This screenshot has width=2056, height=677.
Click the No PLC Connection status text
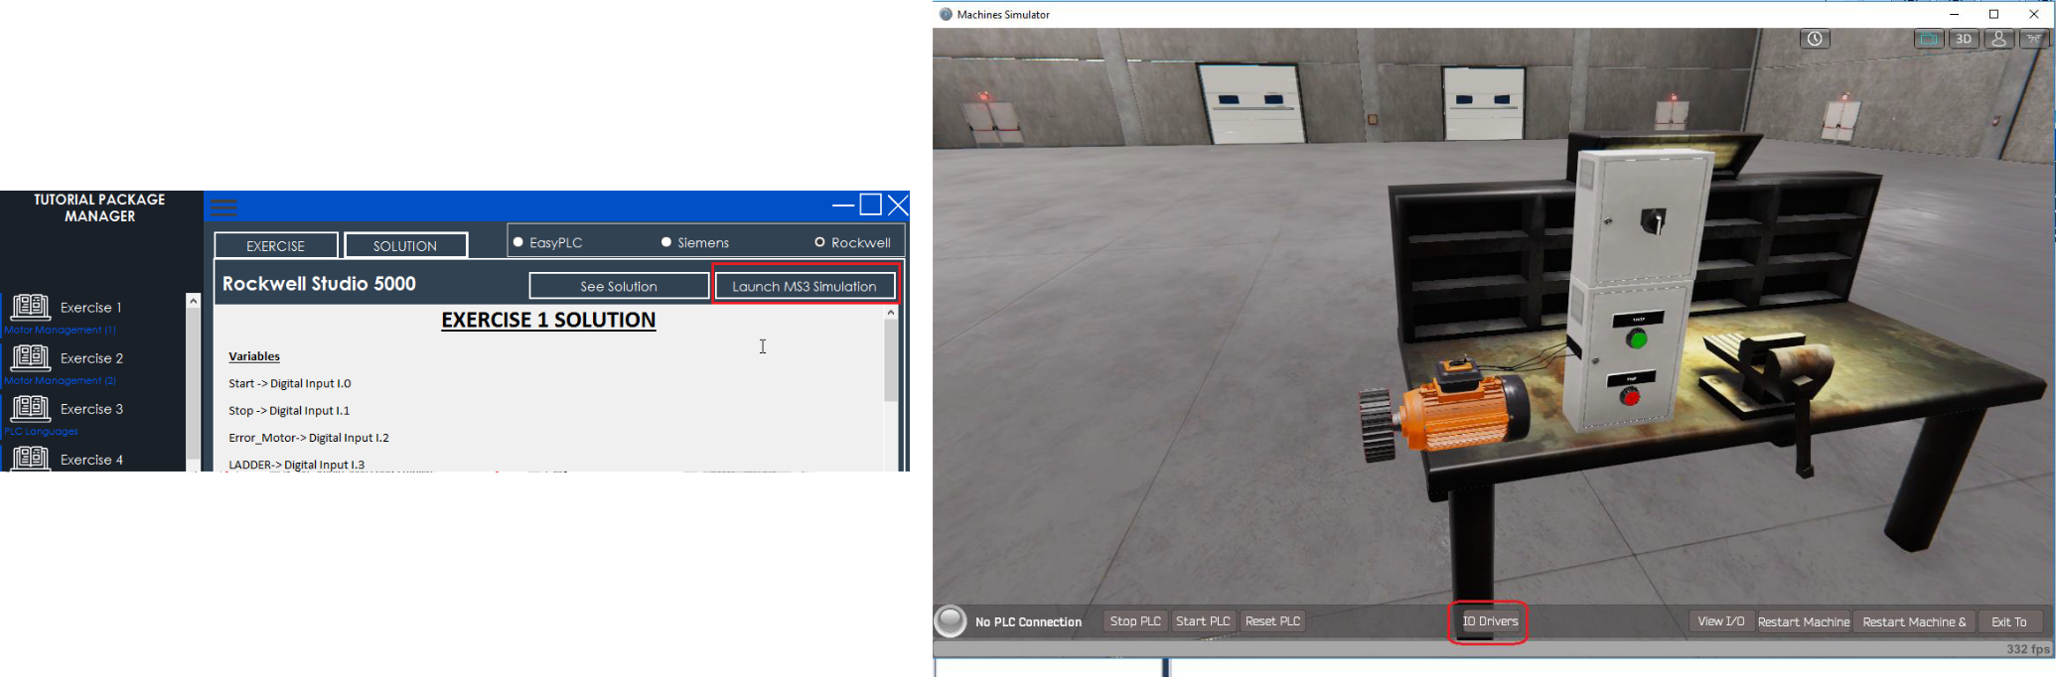pos(1028,622)
